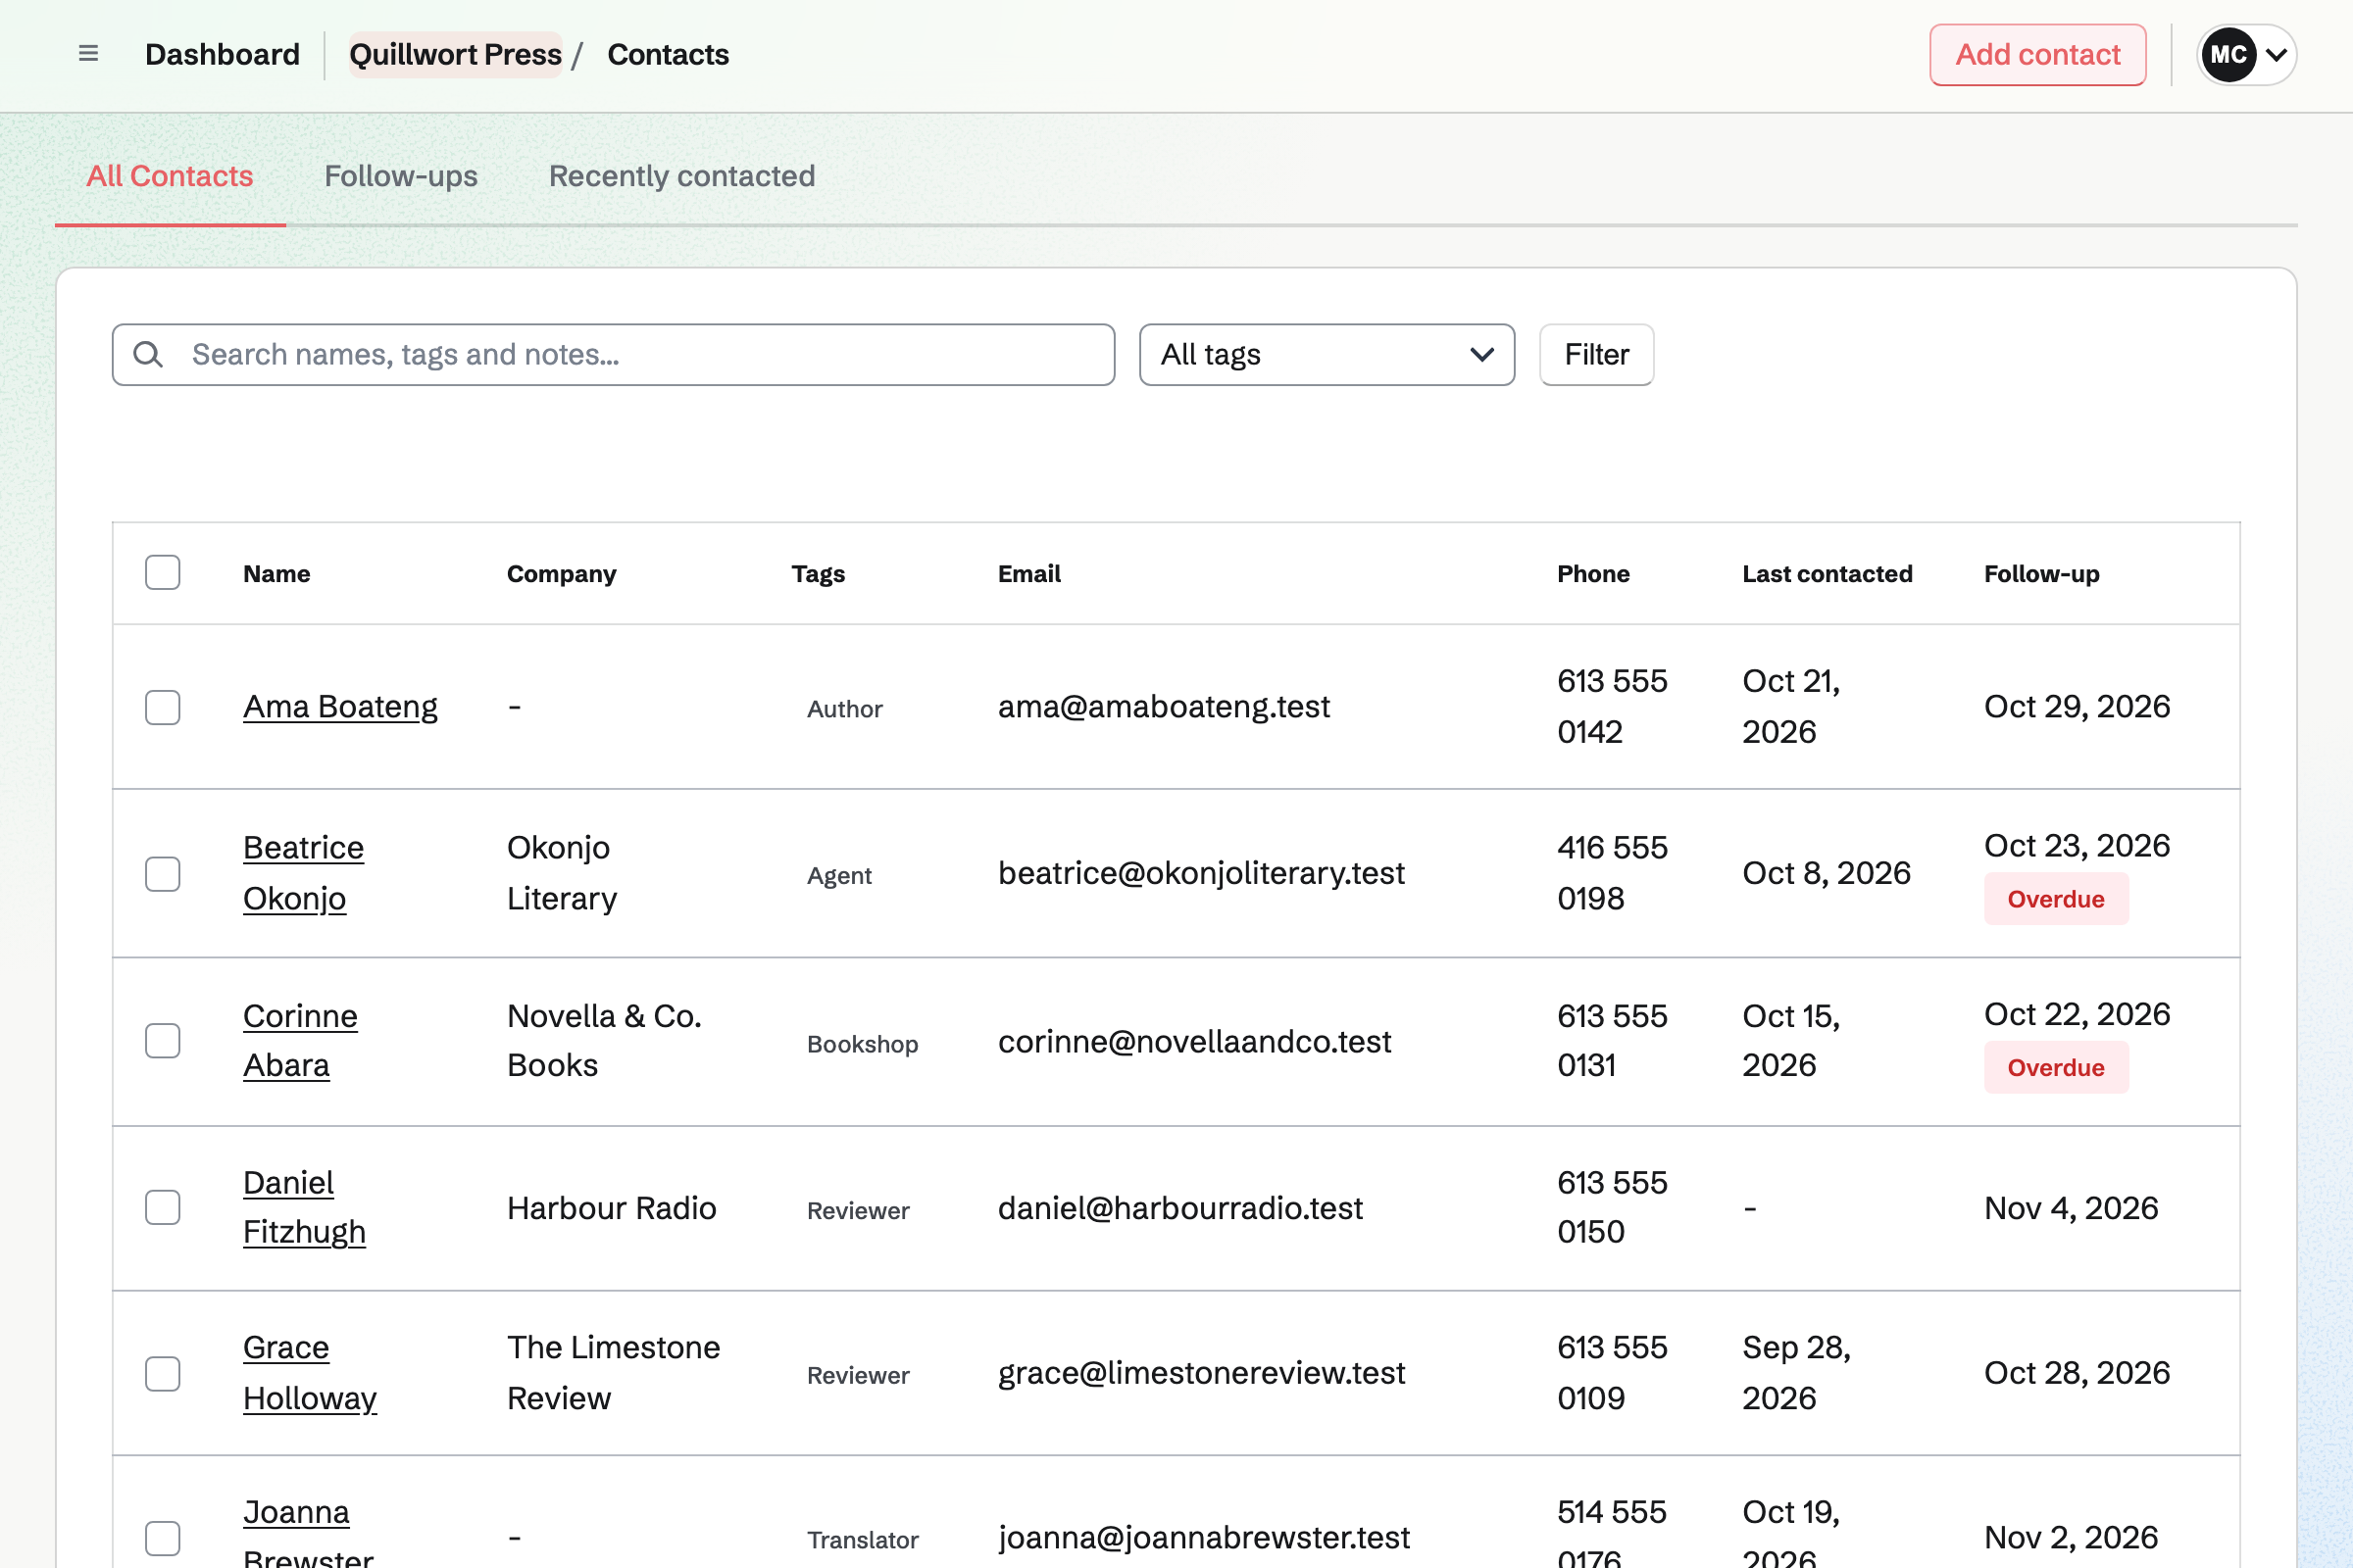
Task: Open the Recently contacted tab
Action: coord(682,176)
